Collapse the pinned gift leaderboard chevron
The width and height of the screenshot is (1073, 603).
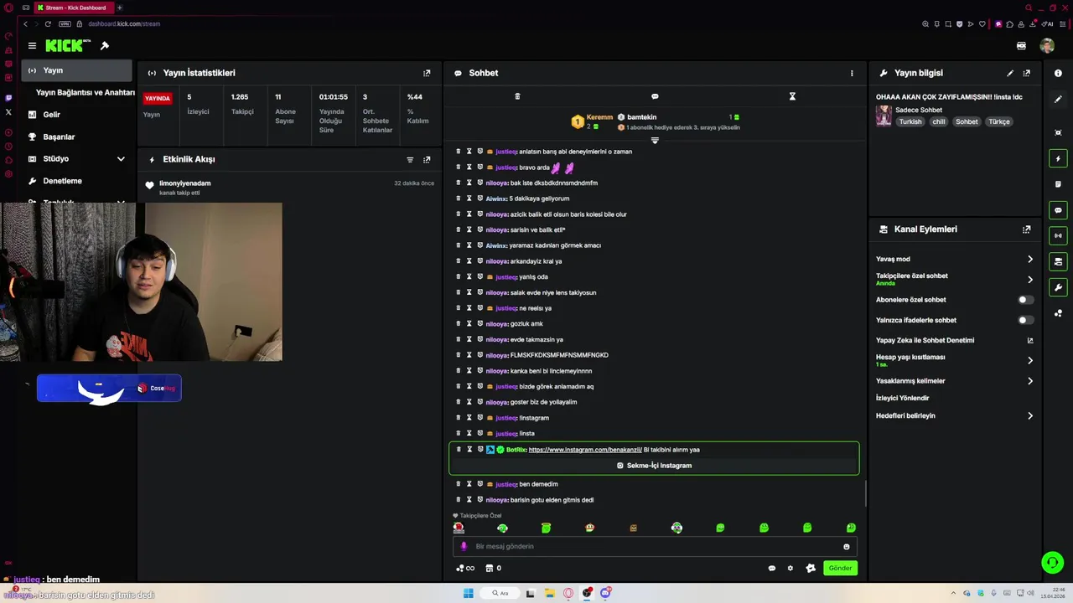655,140
